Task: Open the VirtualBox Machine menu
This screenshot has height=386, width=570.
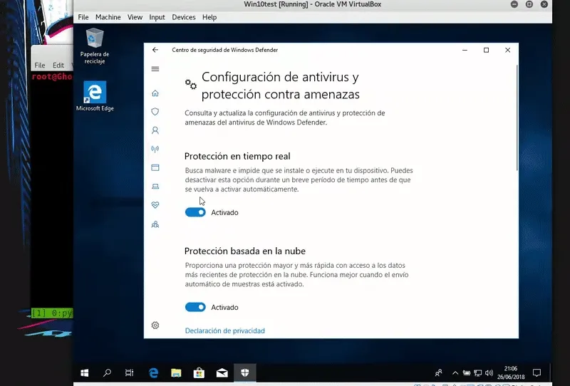Action: click(108, 17)
